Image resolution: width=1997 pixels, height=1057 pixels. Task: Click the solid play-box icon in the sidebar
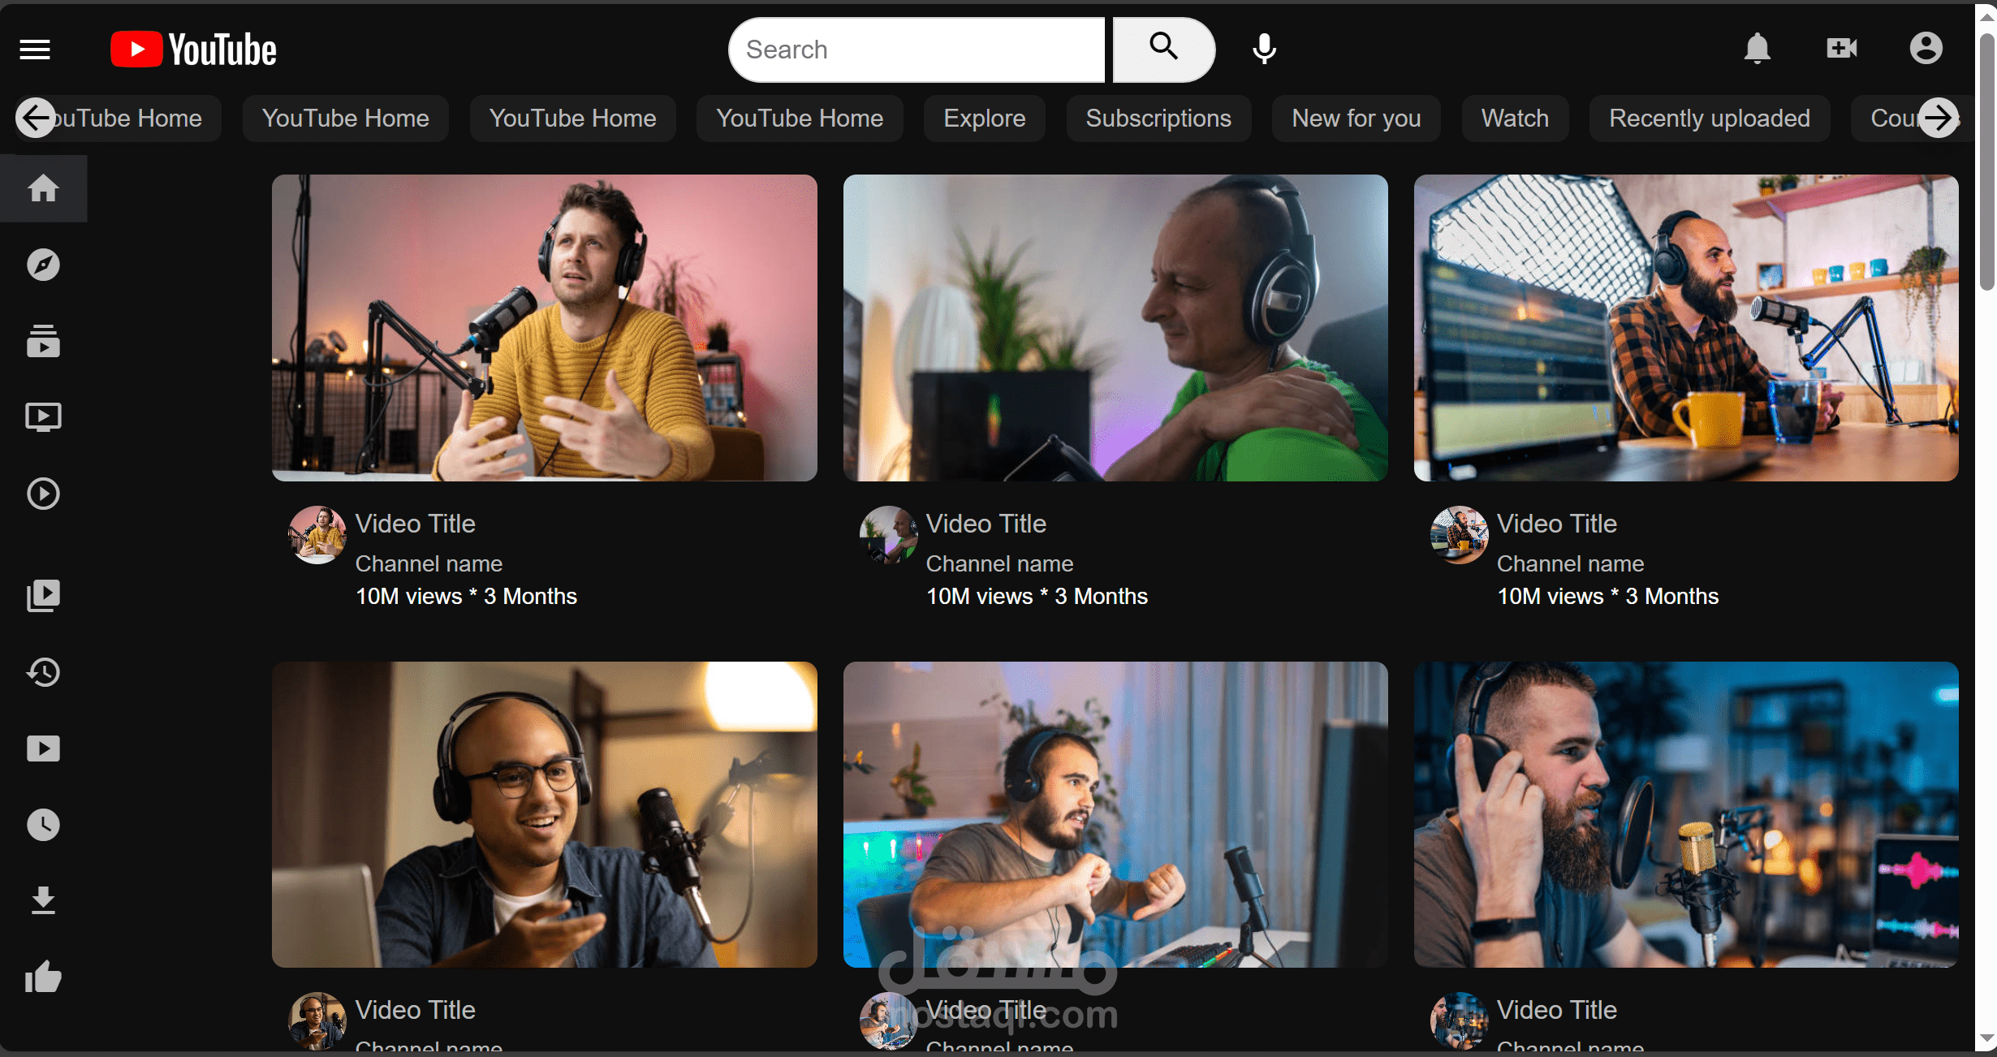click(x=43, y=748)
